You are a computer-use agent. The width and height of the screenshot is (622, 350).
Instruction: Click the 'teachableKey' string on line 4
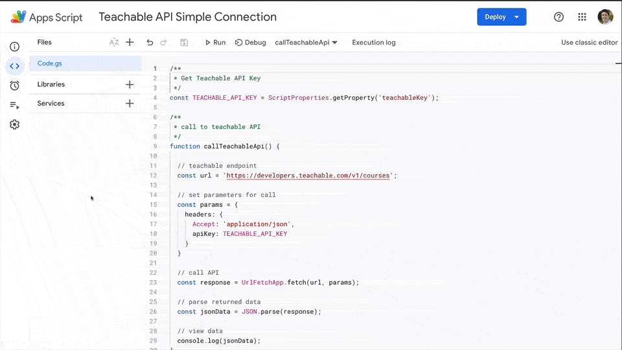(404, 98)
